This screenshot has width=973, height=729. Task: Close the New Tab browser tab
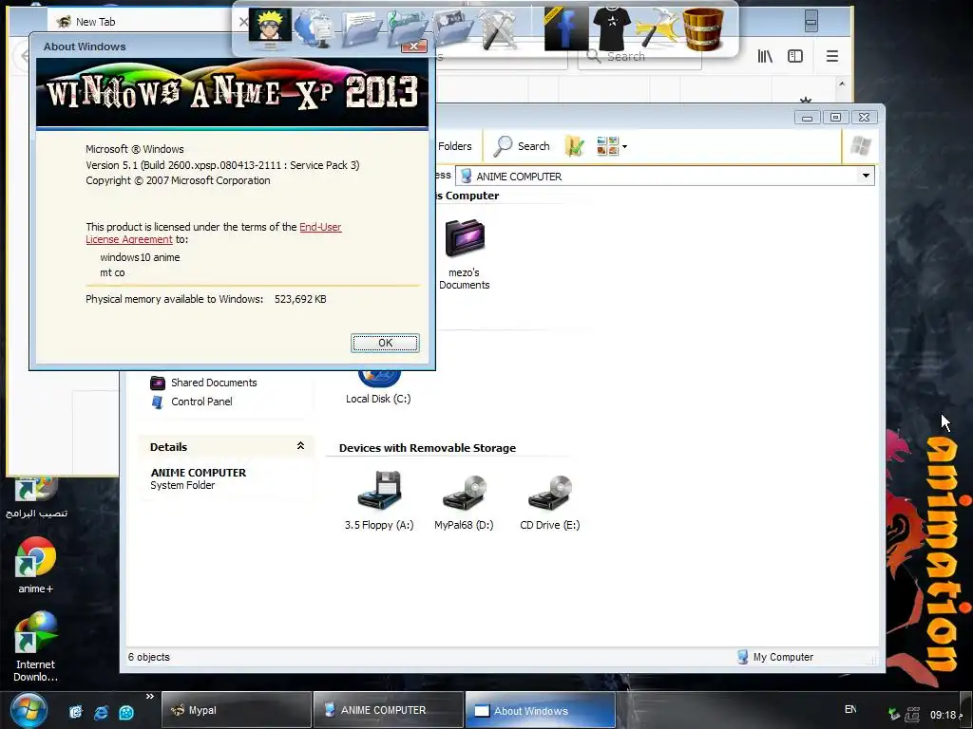tap(243, 22)
